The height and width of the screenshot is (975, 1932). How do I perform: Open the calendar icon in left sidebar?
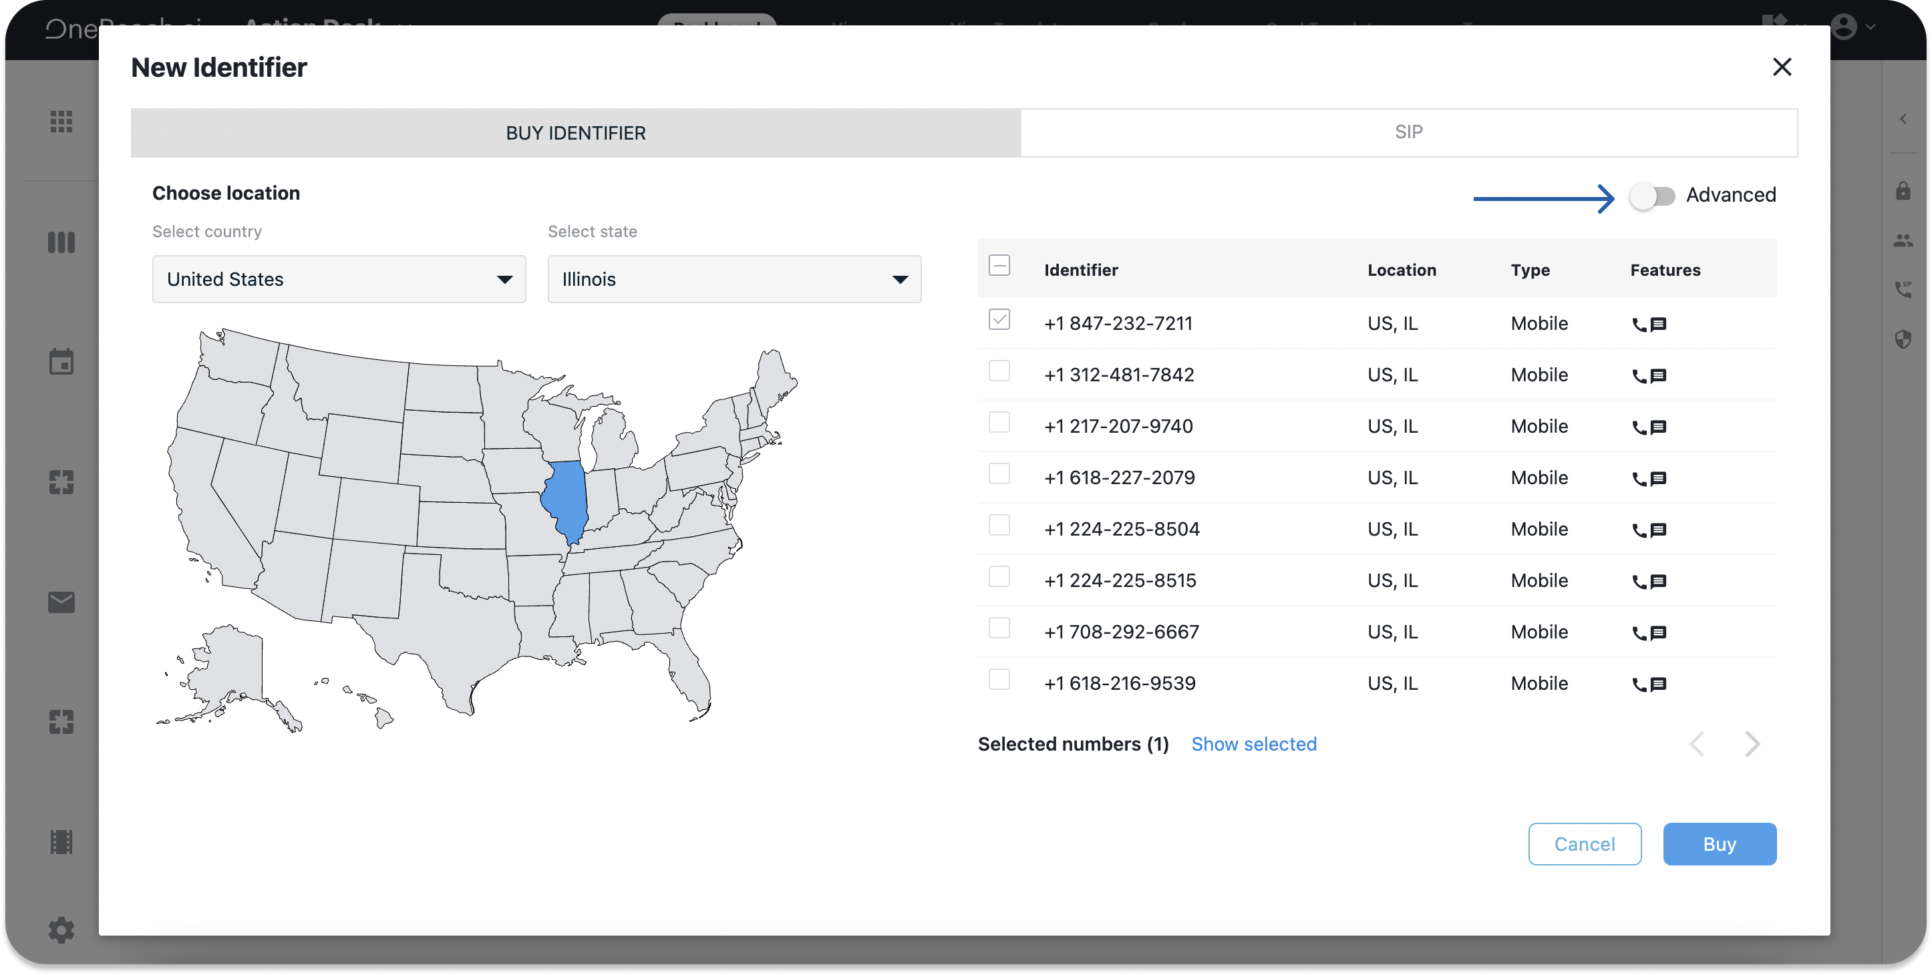pyautogui.click(x=61, y=361)
